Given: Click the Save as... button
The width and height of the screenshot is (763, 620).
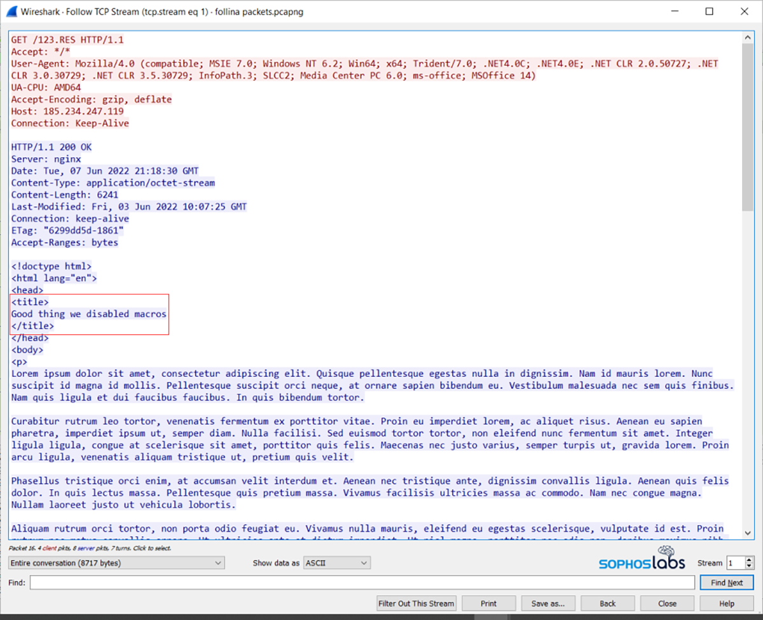Looking at the screenshot, I should coord(548,603).
